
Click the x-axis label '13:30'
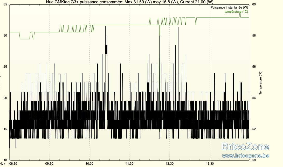click(x=210, y=164)
